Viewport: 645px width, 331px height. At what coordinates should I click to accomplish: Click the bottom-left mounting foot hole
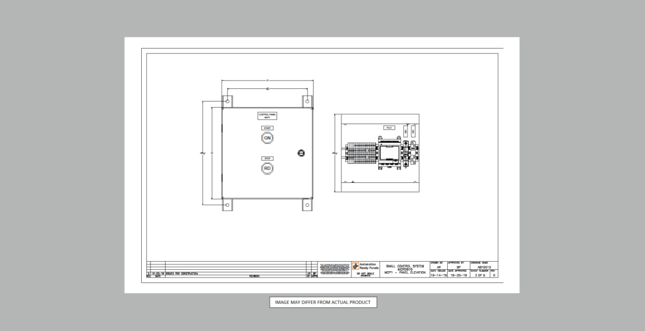click(227, 204)
